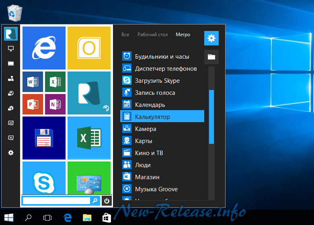This screenshot has height=225, width=314.
Task: Click the user account logo in sidebar
Action: tap(11, 34)
